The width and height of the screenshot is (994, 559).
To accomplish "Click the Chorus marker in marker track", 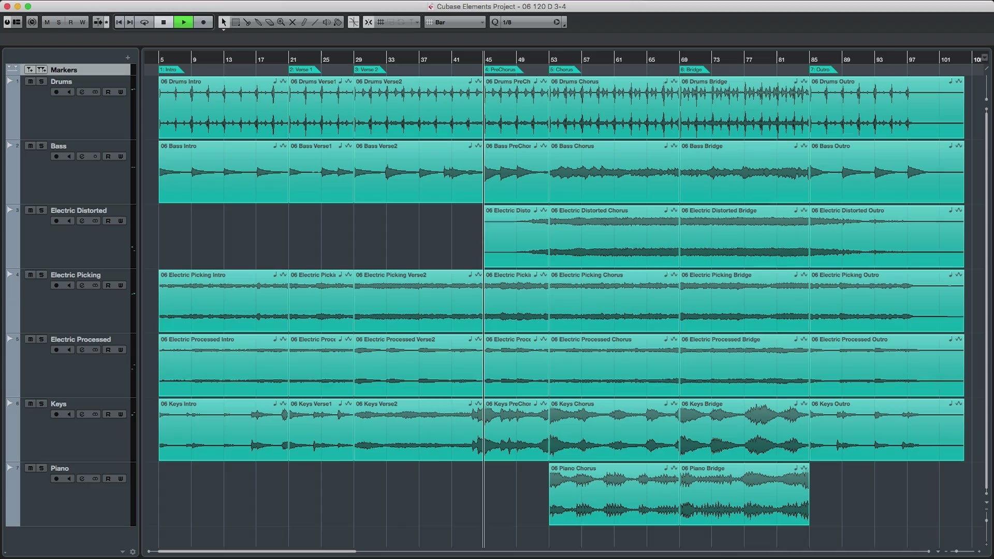I will click(563, 69).
